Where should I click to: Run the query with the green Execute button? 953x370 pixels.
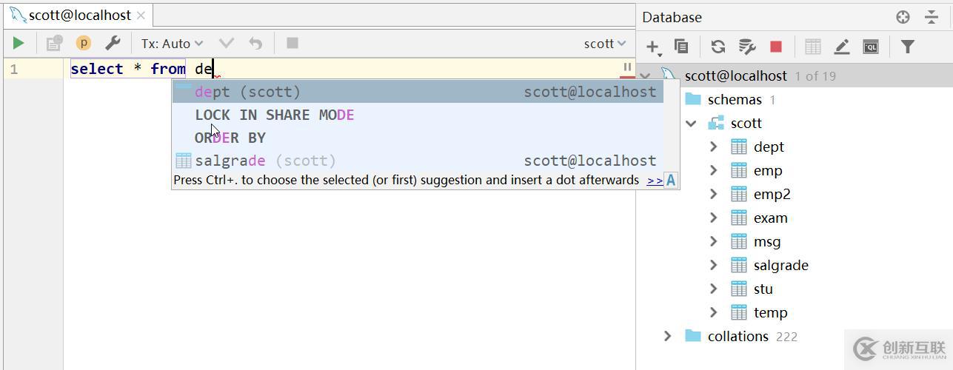pos(19,44)
